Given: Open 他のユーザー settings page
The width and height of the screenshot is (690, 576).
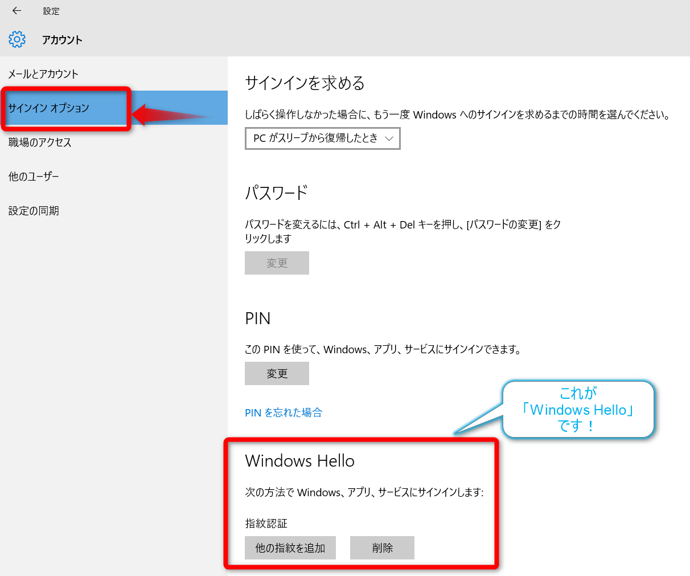Looking at the screenshot, I should pos(34,177).
